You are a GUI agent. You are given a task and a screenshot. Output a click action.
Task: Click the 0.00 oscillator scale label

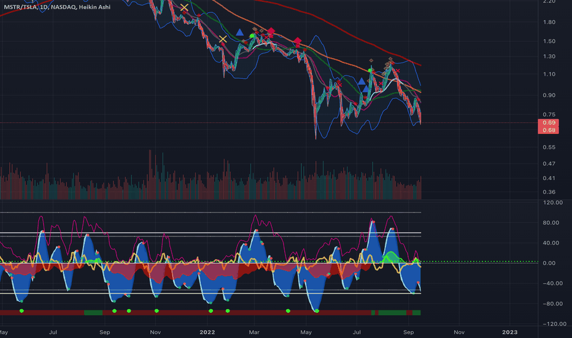[x=549, y=263]
